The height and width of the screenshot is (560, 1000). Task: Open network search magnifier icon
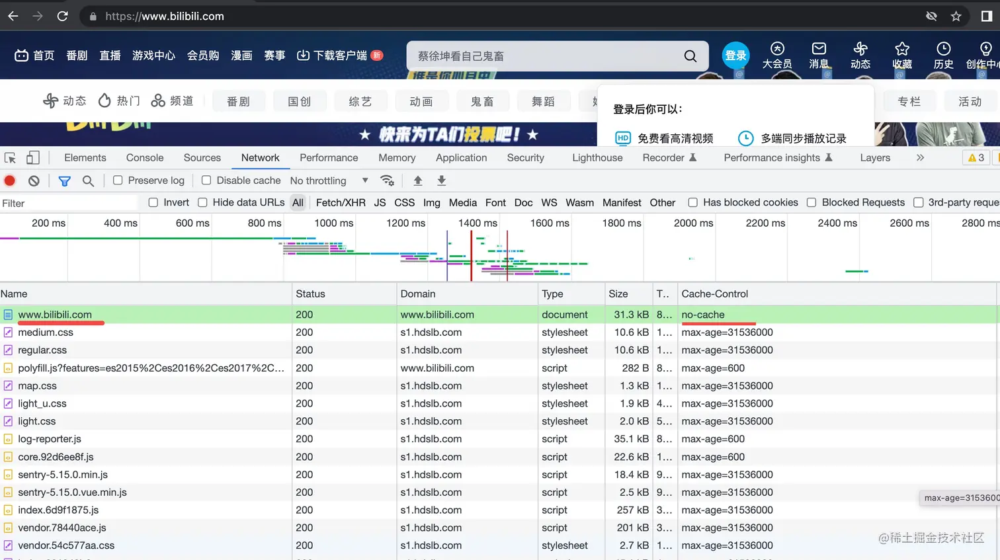[x=88, y=180]
